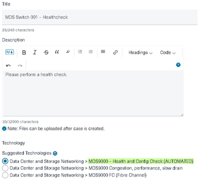
Task: Open the Code dropdown
Action: tap(168, 53)
